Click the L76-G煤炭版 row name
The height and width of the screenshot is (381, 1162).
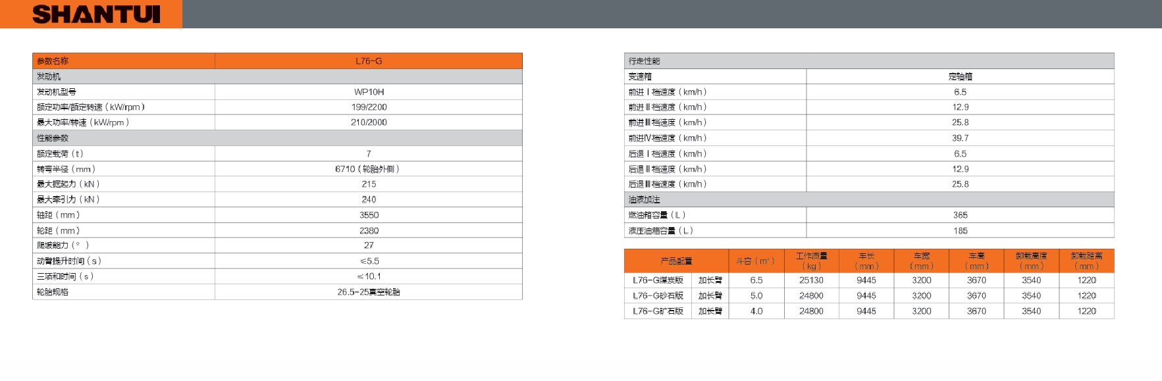(658, 280)
